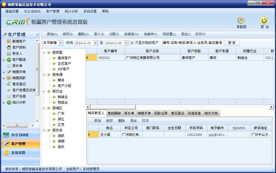
Task: Collapse the 按行业 tree node
Action: click(44, 92)
